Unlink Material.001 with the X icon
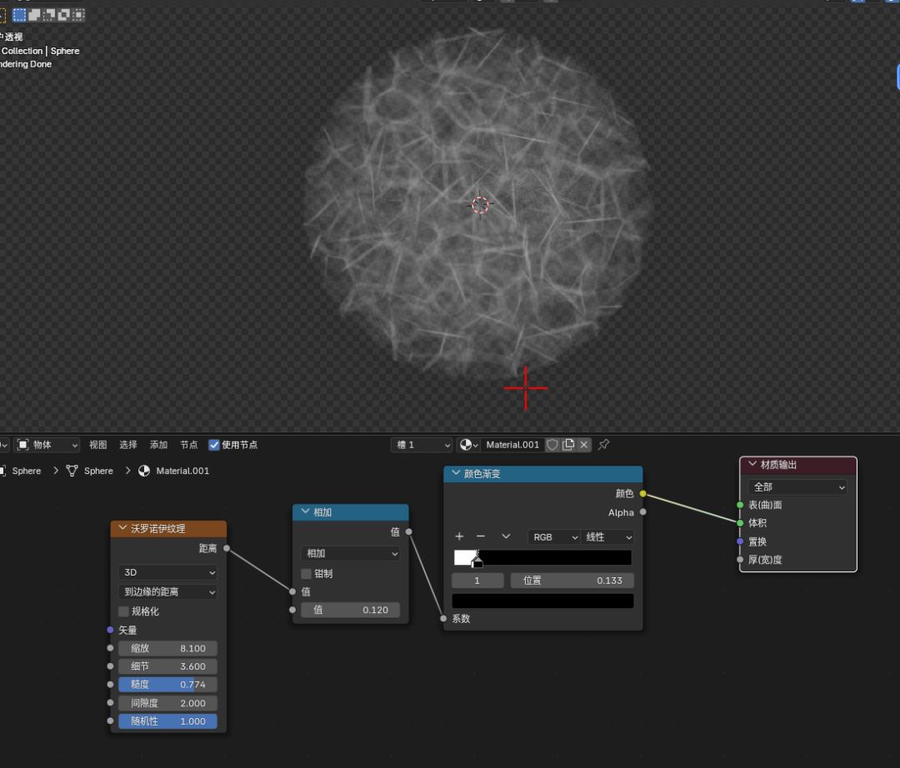 [x=584, y=445]
